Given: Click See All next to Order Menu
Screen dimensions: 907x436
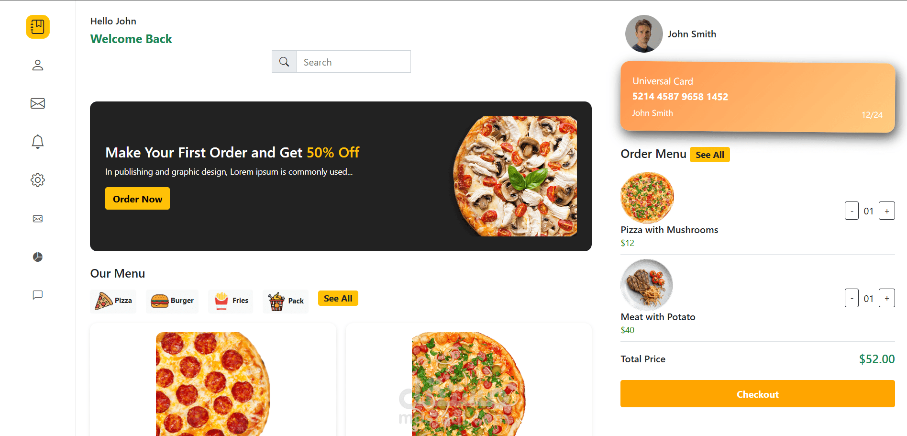Looking at the screenshot, I should coord(709,154).
